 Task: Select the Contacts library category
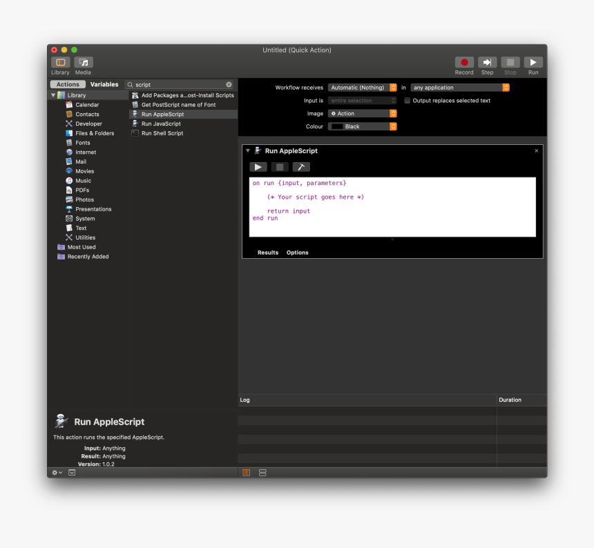(87, 115)
